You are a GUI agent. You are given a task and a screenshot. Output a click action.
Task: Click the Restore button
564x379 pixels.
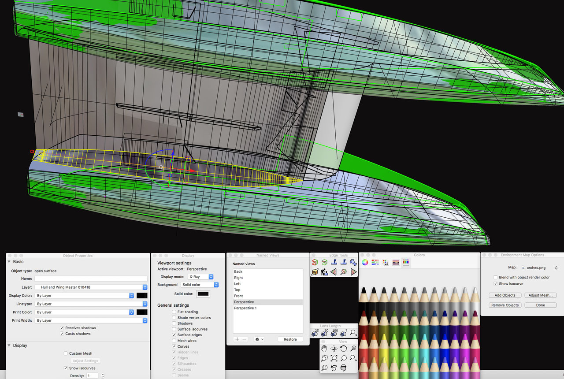point(290,339)
